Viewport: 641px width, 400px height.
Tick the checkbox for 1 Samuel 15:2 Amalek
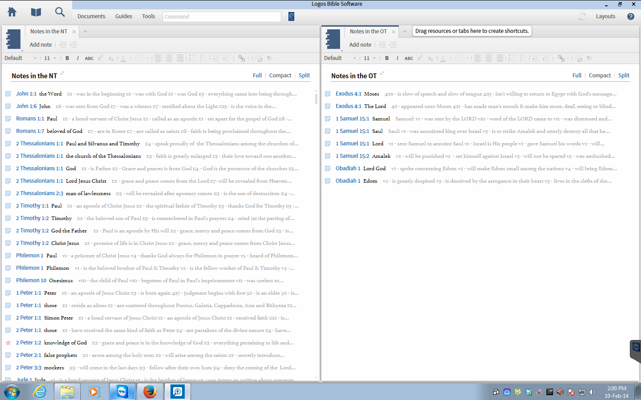328,156
